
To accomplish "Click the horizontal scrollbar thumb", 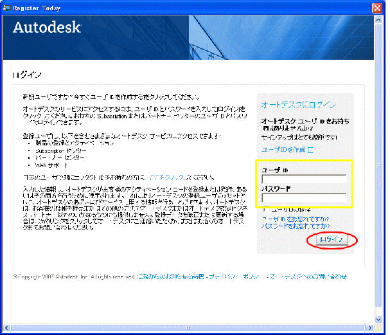I will [x=188, y=328].
